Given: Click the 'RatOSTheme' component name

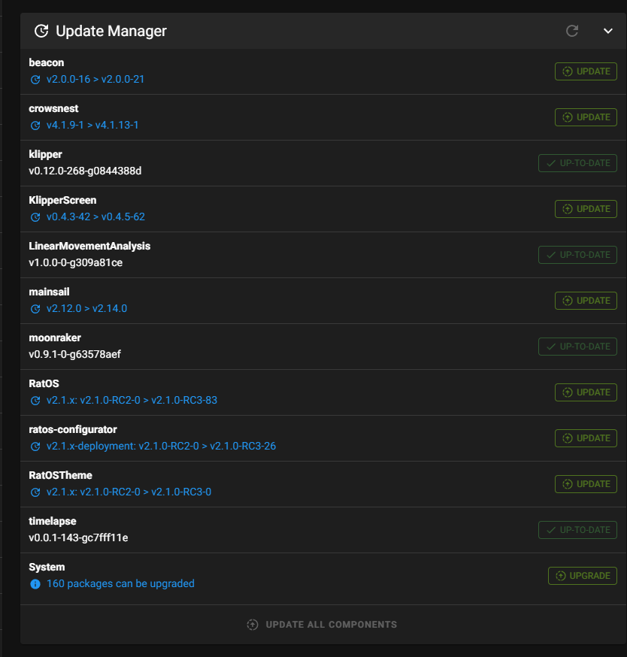Looking at the screenshot, I should [x=61, y=476].
